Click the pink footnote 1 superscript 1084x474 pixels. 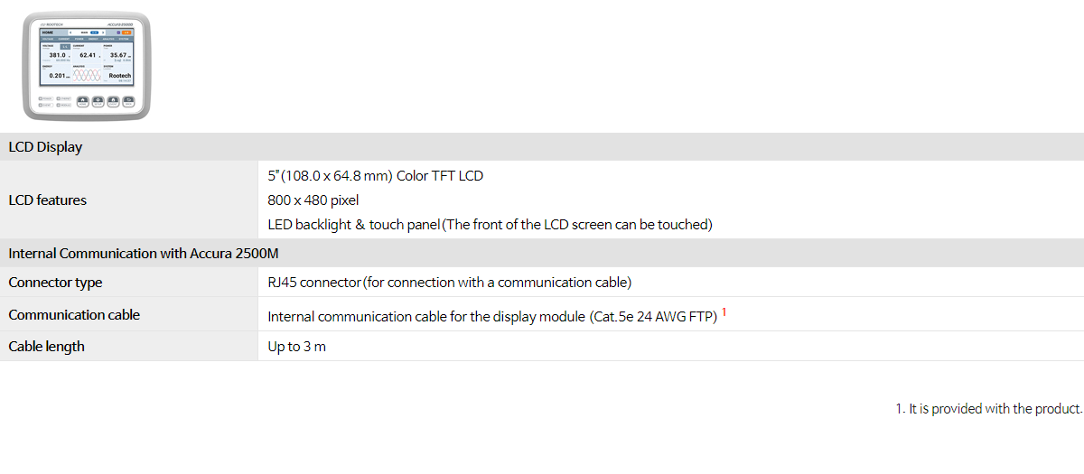pyautogui.click(x=724, y=311)
